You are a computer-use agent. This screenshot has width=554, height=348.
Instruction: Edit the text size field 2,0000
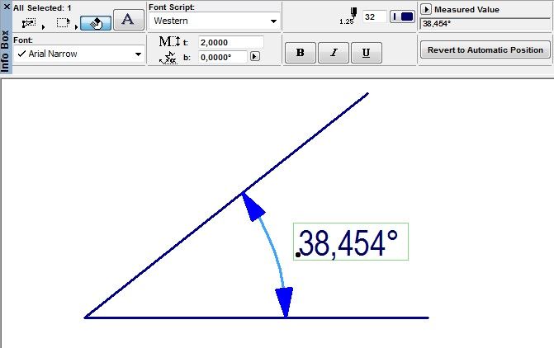tap(230, 42)
